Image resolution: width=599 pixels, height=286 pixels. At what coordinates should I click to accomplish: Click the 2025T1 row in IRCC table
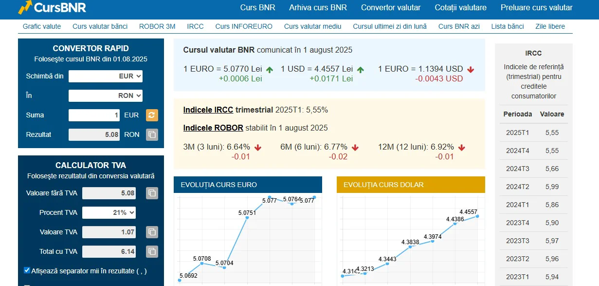(534, 133)
